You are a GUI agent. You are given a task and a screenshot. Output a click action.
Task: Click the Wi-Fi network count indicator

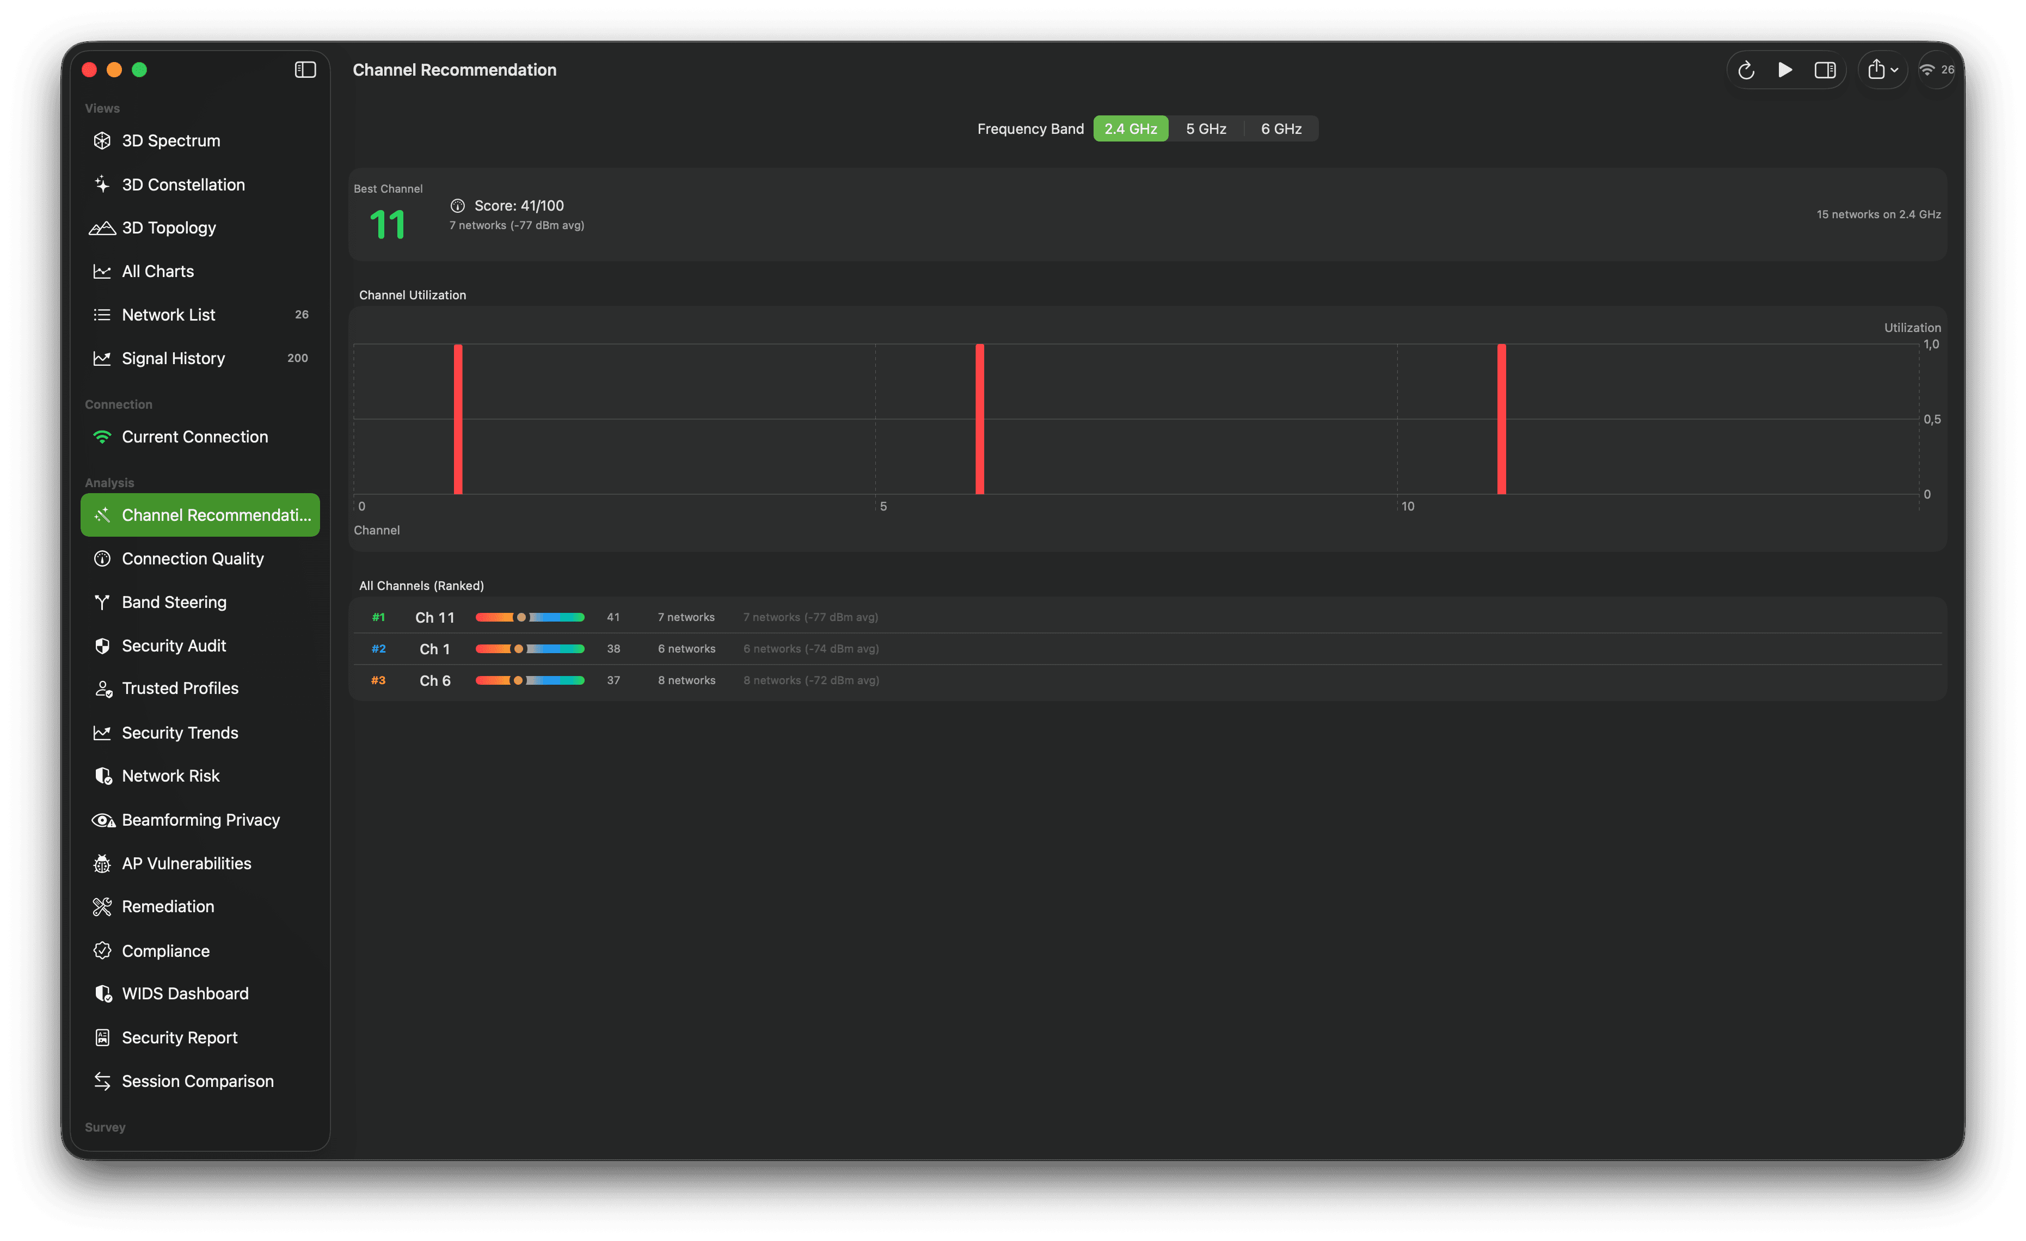tap(1936, 70)
